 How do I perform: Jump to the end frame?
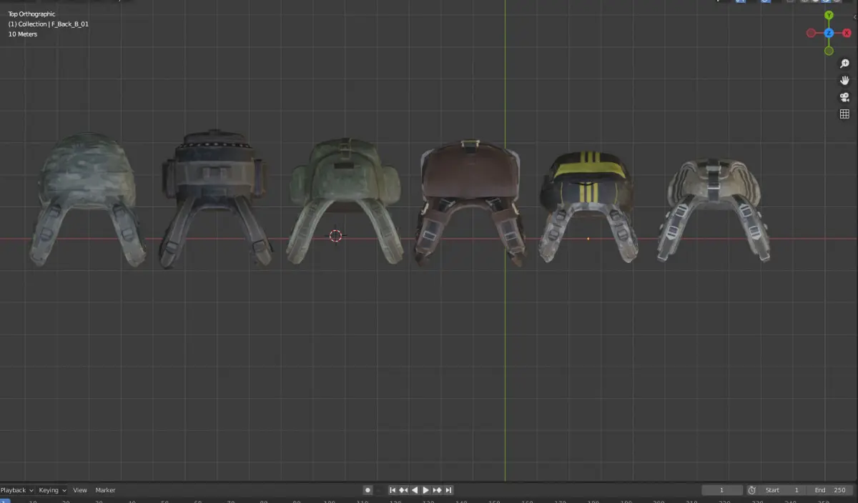pos(448,490)
